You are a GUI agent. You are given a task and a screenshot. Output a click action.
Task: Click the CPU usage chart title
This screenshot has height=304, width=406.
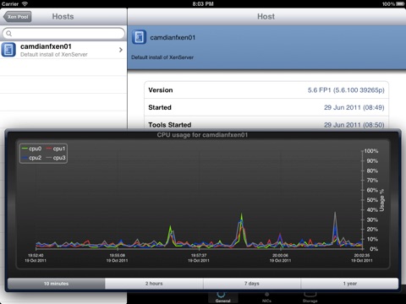click(202, 135)
